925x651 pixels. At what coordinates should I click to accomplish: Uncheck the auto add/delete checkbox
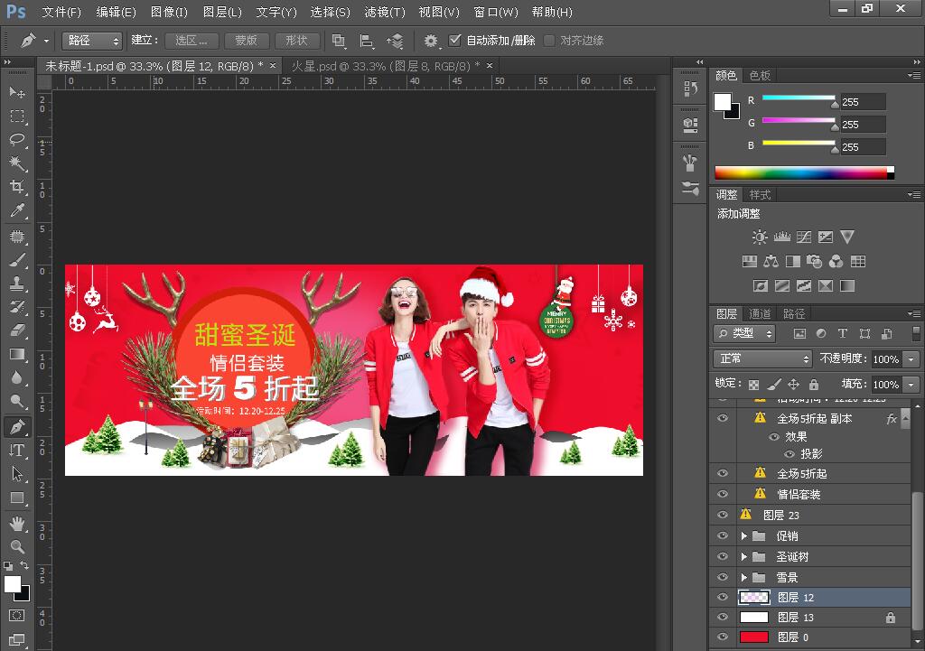(454, 41)
